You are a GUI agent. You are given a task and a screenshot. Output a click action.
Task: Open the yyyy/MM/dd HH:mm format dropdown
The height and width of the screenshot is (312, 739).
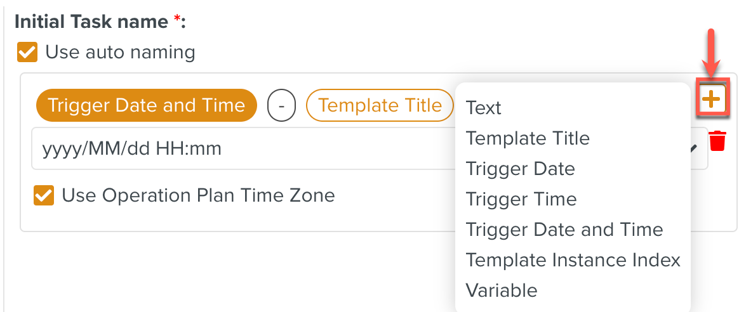pyautogui.click(x=241, y=149)
